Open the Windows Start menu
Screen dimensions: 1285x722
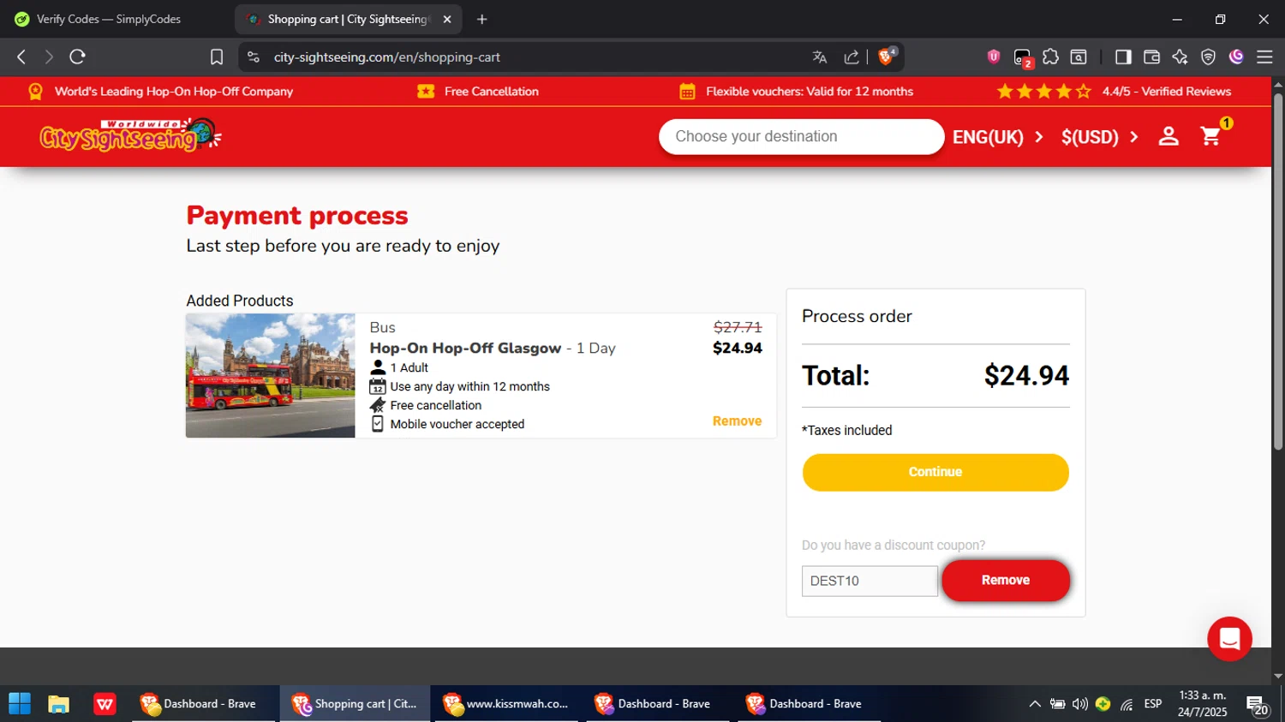click(x=20, y=704)
